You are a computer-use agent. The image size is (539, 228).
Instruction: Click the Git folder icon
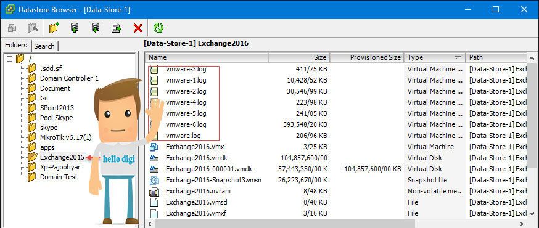32,98
